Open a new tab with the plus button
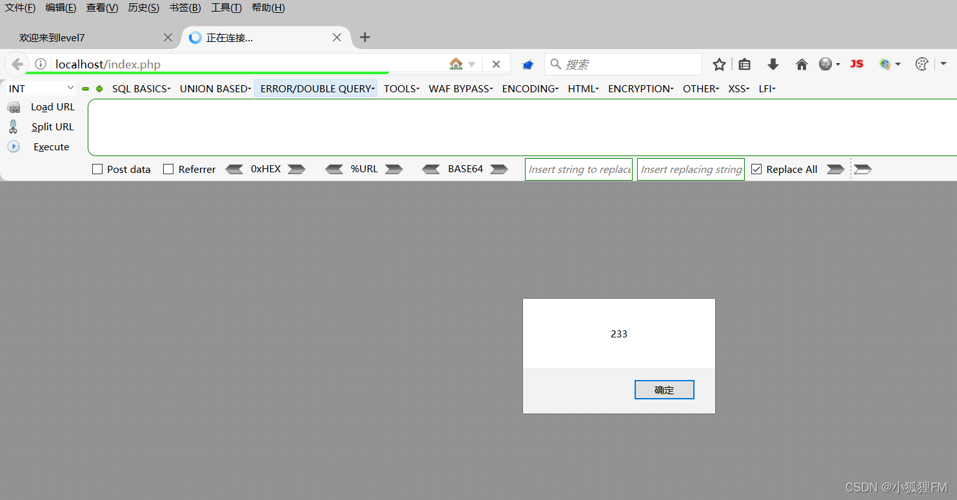The image size is (957, 500). click(x=365, y=37)
